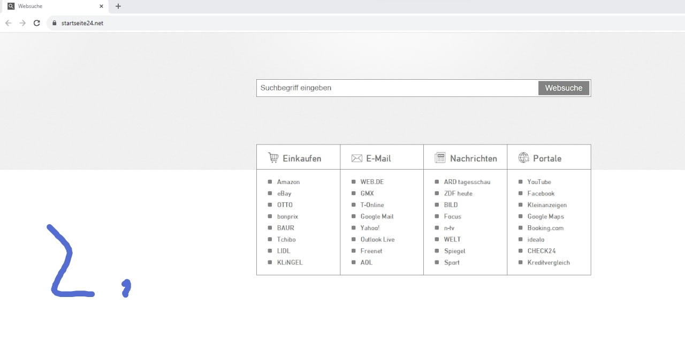Select the Websuche browser tab
The image size is (685, 343).
tap(55, 6)
